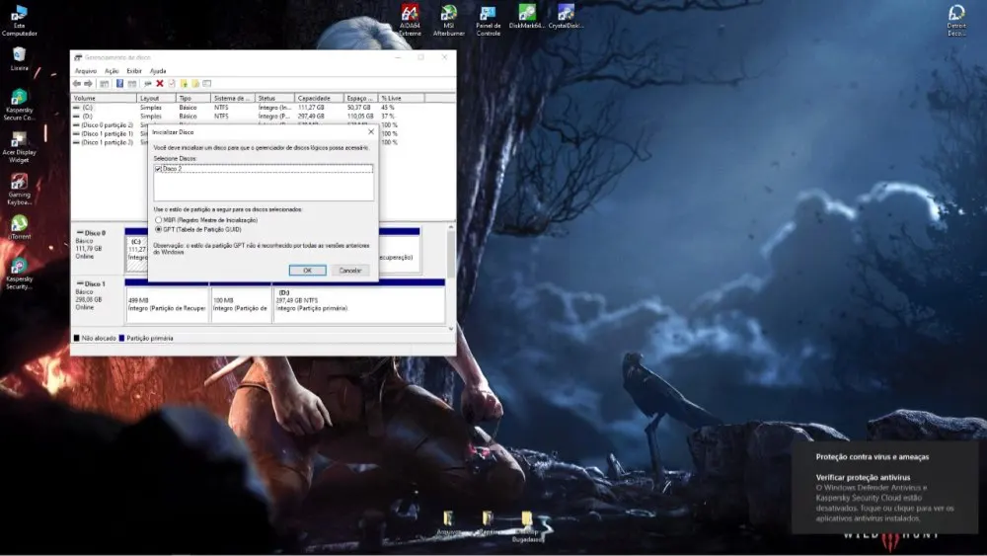Sort by the Capacidade column header

click(319, 98)
